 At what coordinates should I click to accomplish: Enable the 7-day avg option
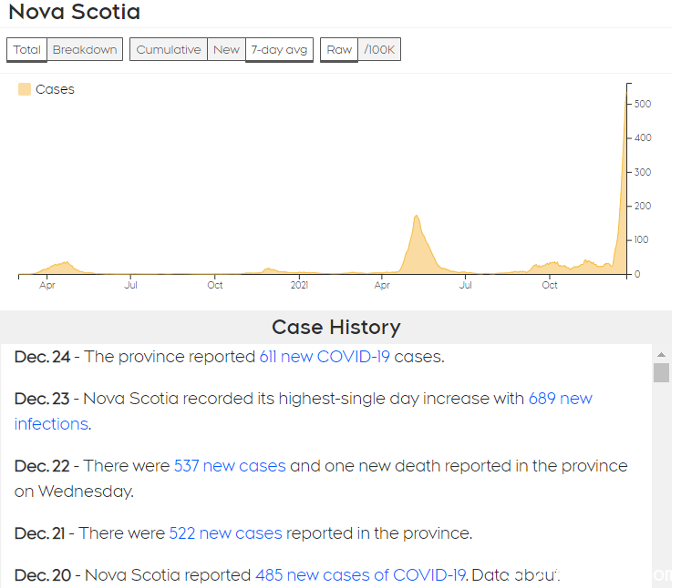pyautogui.click(x=279, y=49)
